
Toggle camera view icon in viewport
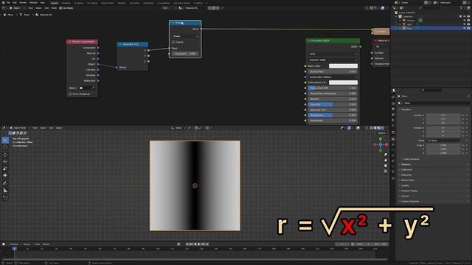[386, 166]
